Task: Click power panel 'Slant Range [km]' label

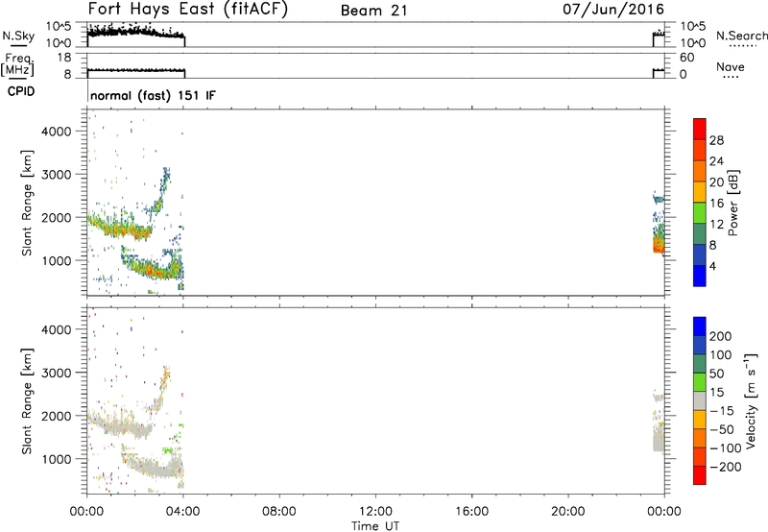Action: (x=27, y=203)
